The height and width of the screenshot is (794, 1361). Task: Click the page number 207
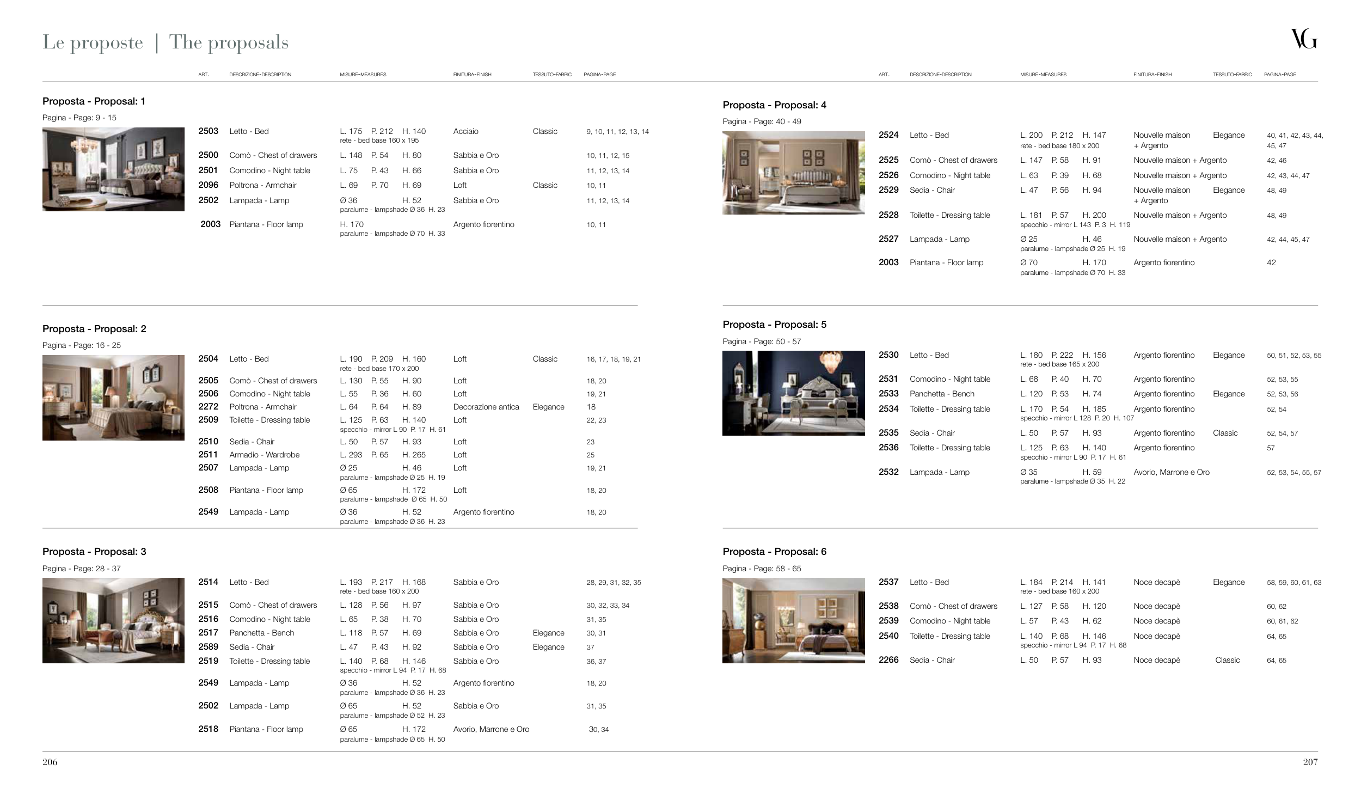pos(1310,762)
